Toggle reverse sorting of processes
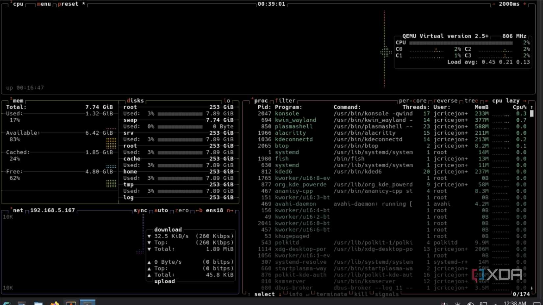Image resolution: width=543 pixels, height=305 pixels. coord(446,101)
